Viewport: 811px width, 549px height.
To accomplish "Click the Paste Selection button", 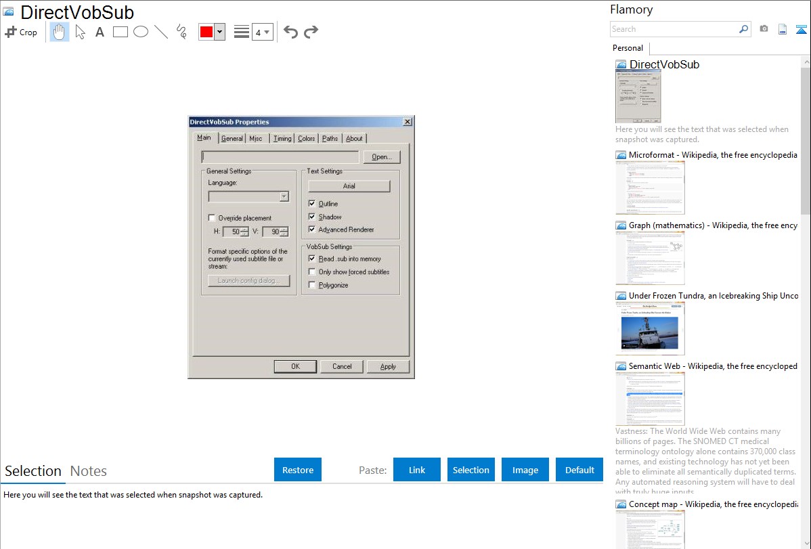I will click(x=470, y=470).
